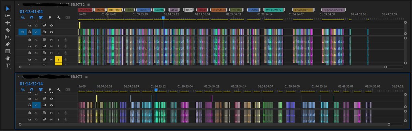This screenshot has width=412, height=131.
Task: Enable voice-over record on A4 in SELECTS 2
Action: click(x=65, y=60)
